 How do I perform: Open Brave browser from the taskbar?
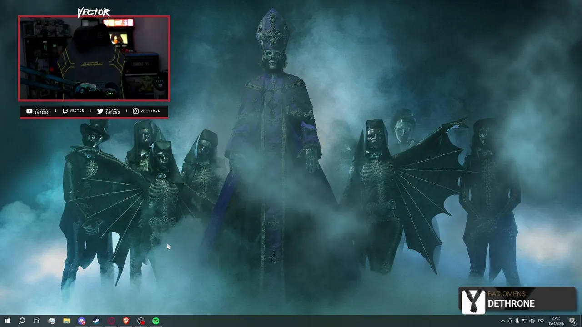coord(126,321)
